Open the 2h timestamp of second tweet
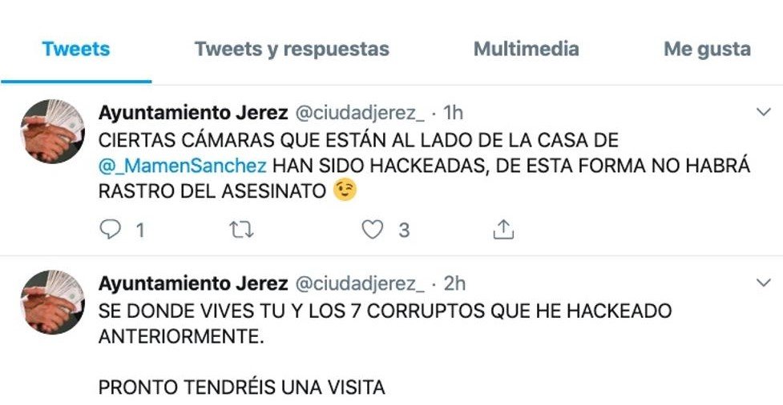 coord(454,284)
